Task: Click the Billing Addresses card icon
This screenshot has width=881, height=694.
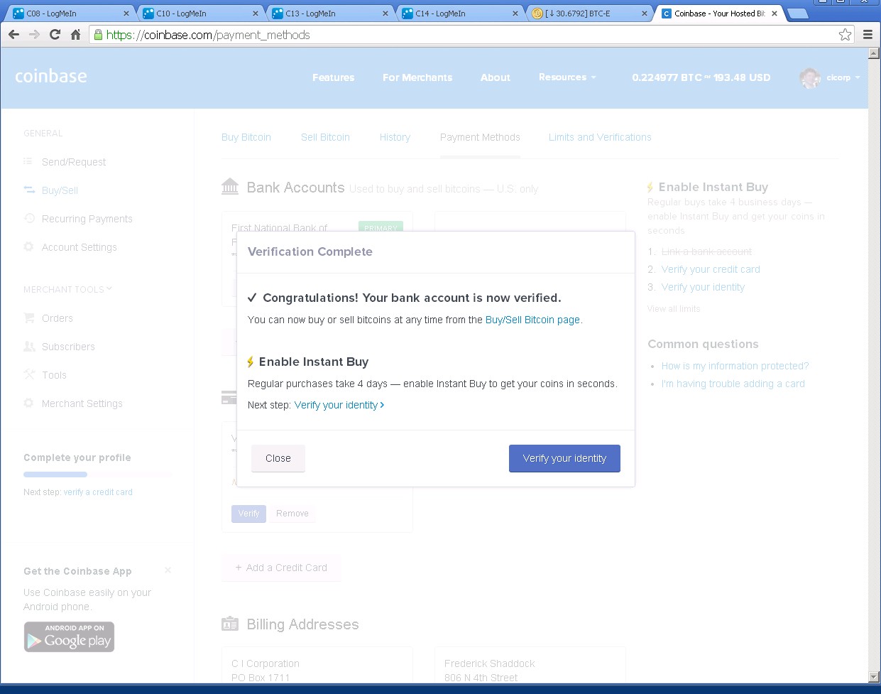Action: [230, 624]
